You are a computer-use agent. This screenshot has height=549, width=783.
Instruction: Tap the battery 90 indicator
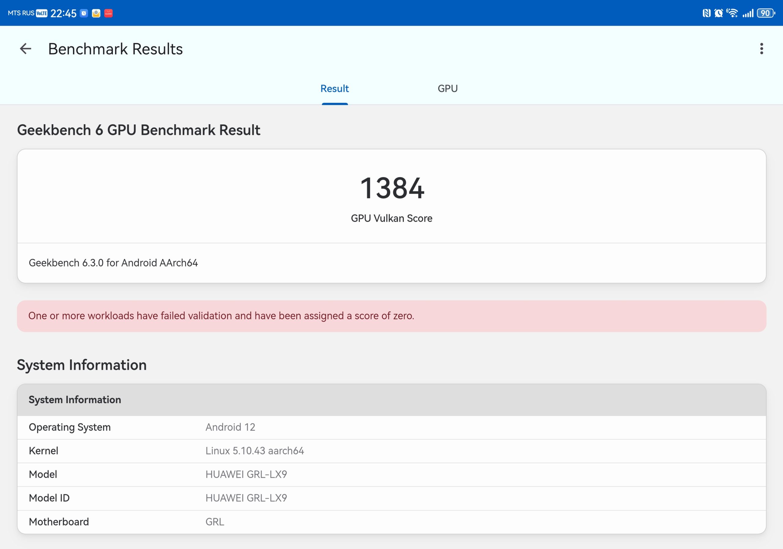coord(766,13)
